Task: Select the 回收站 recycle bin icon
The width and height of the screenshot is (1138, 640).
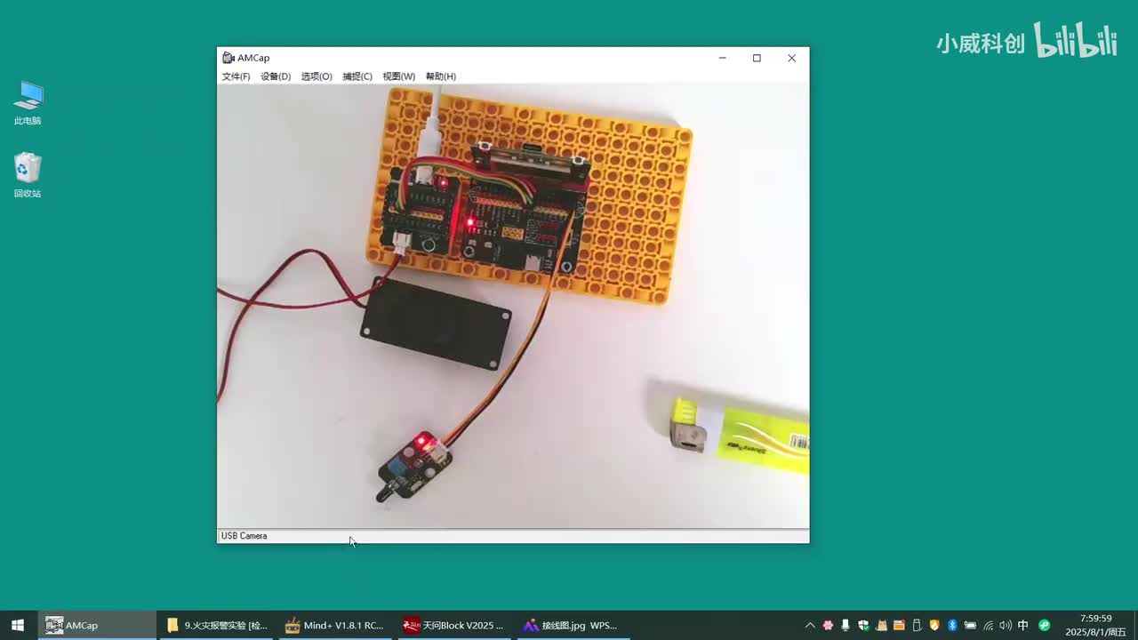Action: pyautogui.click(x=28, y=175)
